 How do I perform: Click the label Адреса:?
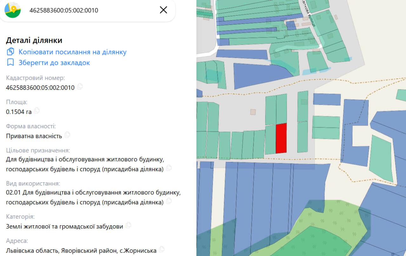(17, 241)
